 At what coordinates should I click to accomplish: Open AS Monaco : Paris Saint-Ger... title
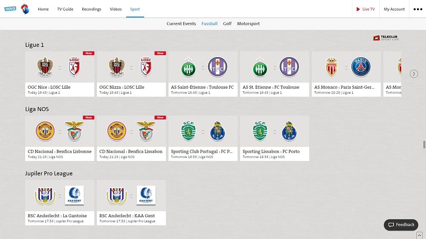344,87
